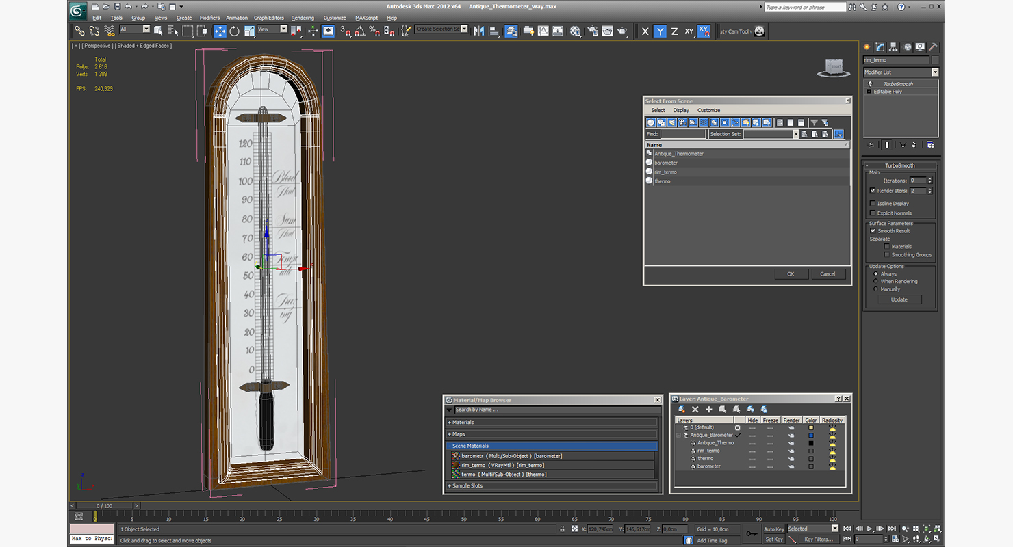The height and width of the screenshot is (547, 1013).
Task: Uncheck Smooth Result checkbox
Action: [873, 231]
